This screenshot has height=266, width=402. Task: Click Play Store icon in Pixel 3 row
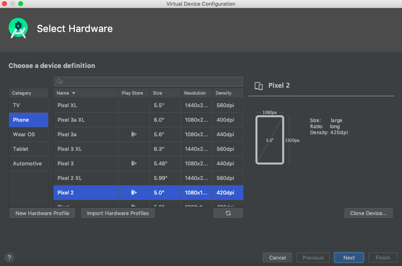(134, 163)
